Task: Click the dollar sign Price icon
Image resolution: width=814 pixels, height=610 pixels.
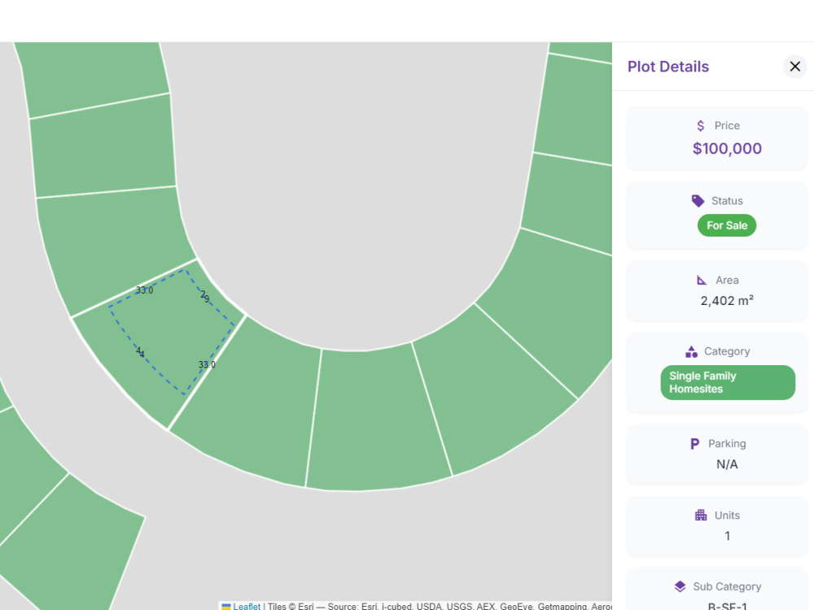Action: [x=700, y=125]
